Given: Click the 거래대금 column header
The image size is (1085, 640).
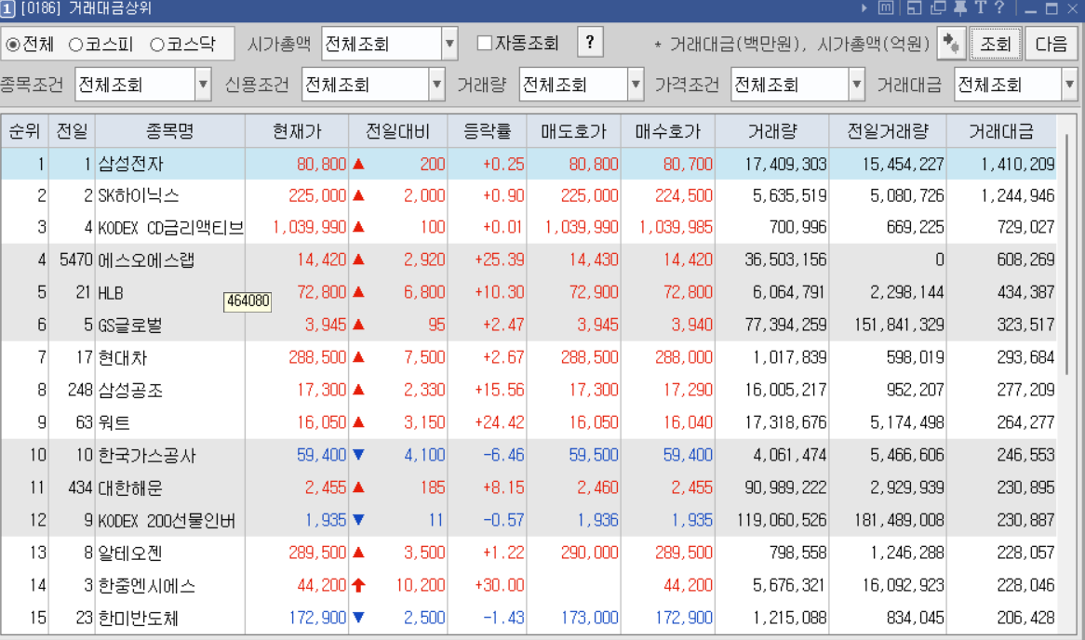Looking at the screenshot, I should 1001,131.
